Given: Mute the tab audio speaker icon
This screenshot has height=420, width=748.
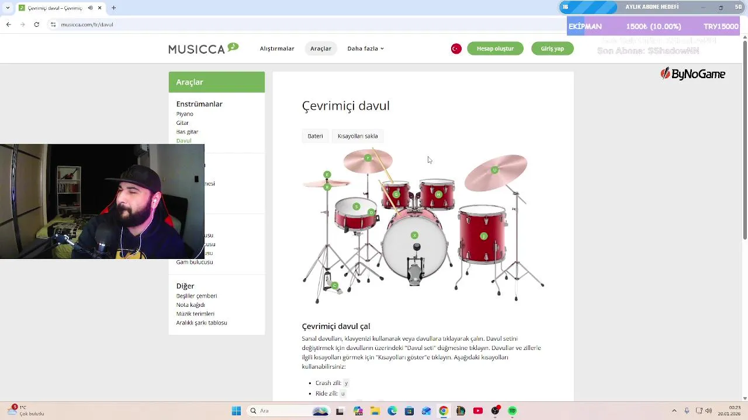Looking at the screenshot, I should click(x=90, y=8).
